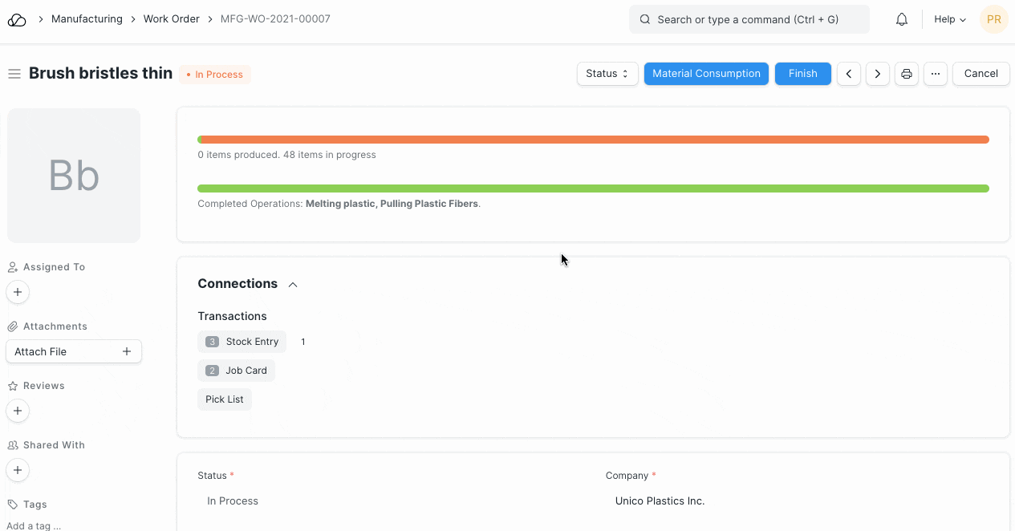
Task: Click the ERPNext cloud home logo
Action: tap(17, 19)
